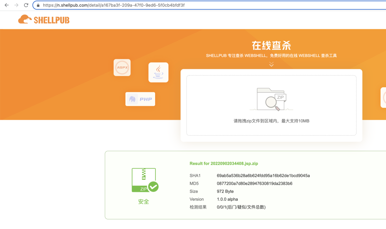Reload the page with refresh icon
Viewport: 386px width, 229px height.
(x=26, y=5)
